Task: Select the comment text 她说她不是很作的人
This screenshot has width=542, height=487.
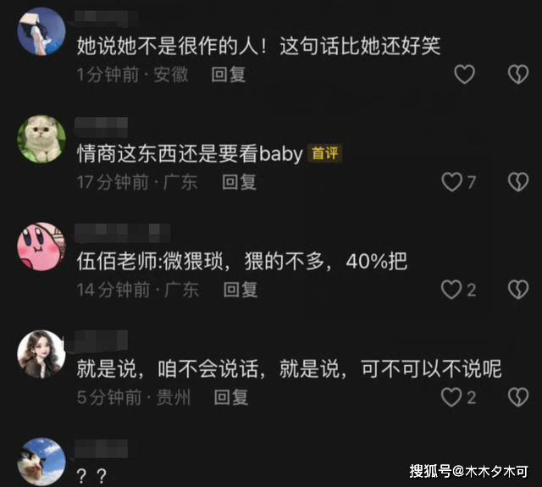Action: pos(167,46)
